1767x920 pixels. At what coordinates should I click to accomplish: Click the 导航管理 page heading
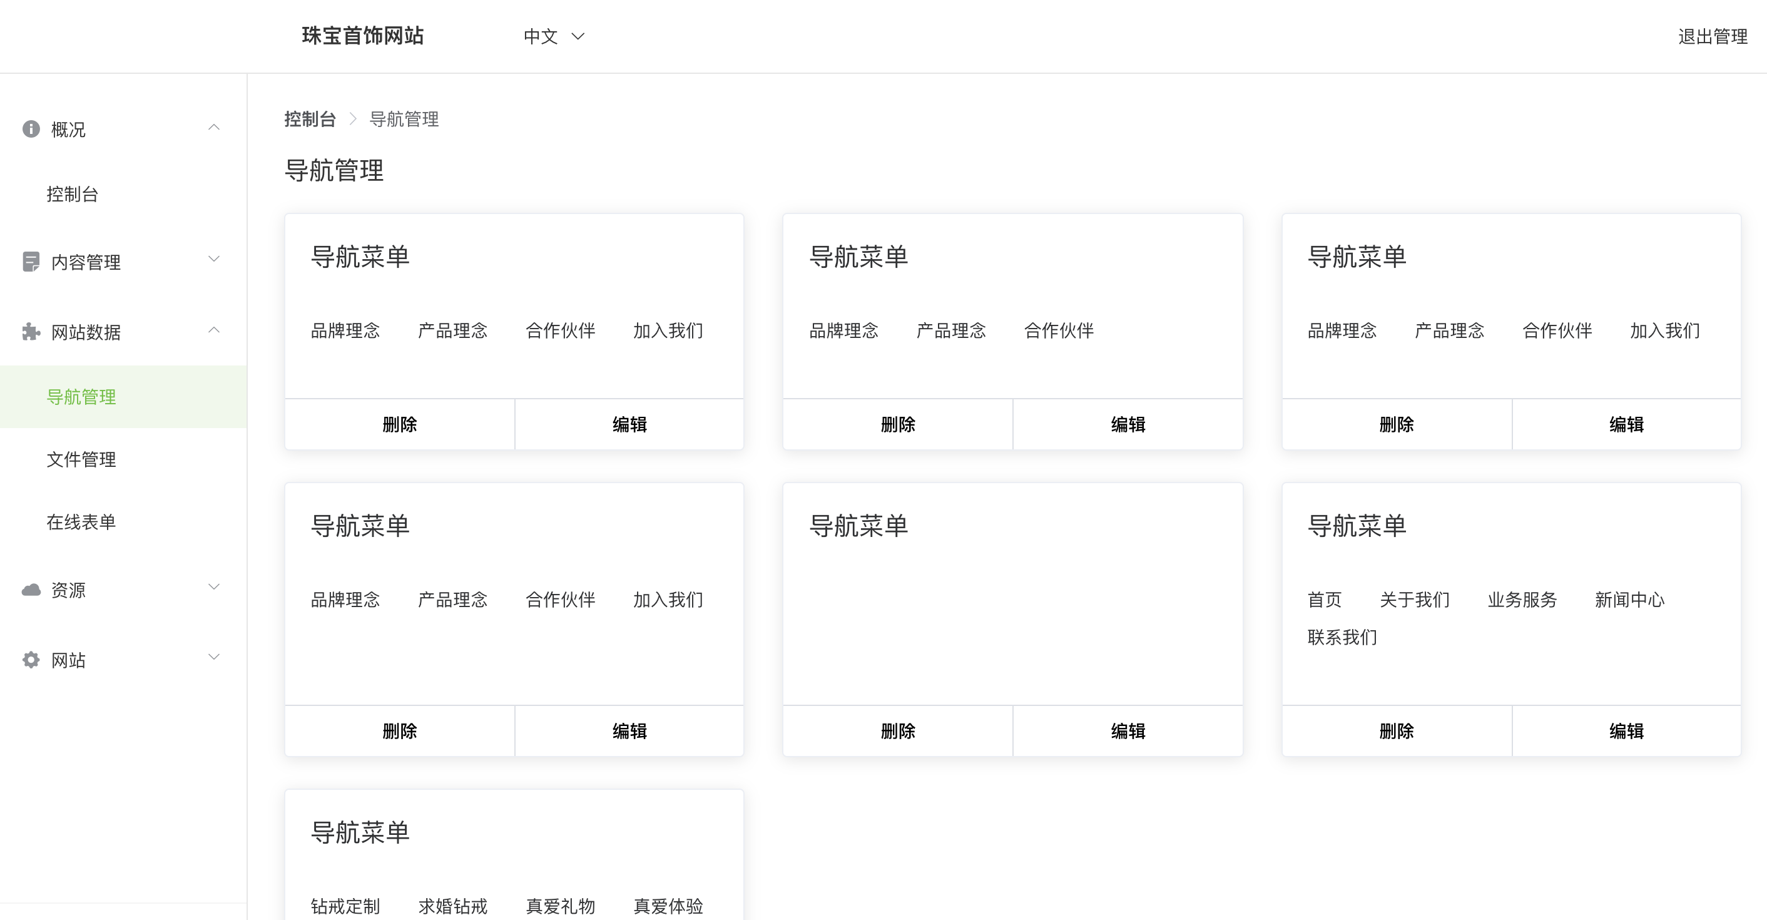point(334,170)
